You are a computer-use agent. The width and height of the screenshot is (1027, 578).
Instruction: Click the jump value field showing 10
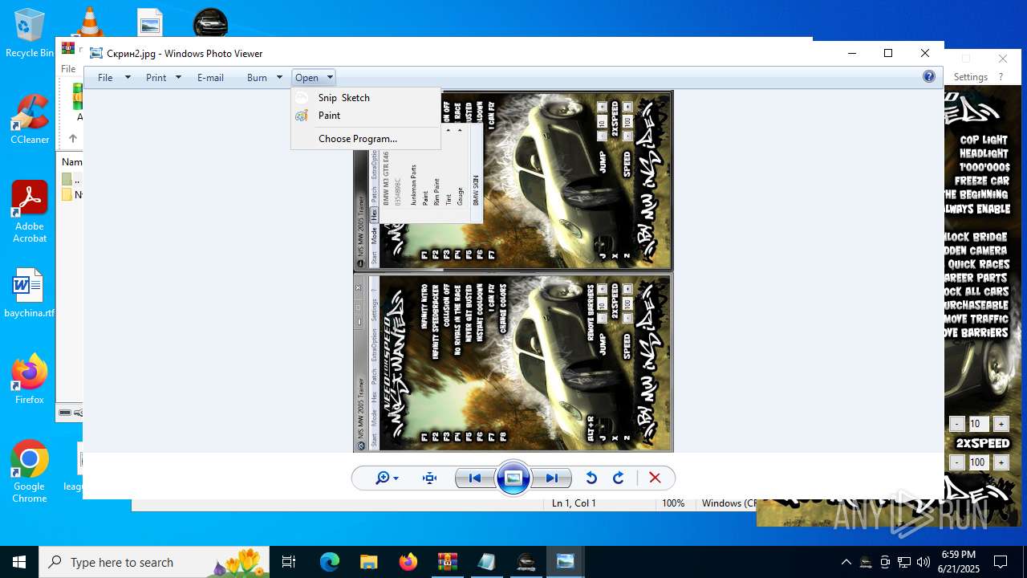tap(978, 424)
